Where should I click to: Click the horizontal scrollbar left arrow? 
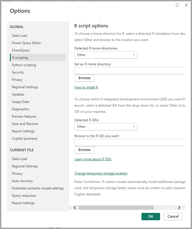[x=75, y=208]
